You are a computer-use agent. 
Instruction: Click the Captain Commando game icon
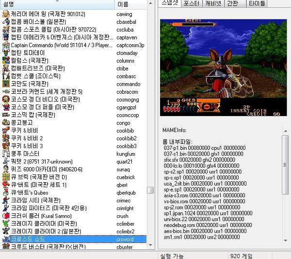[6, 45]
